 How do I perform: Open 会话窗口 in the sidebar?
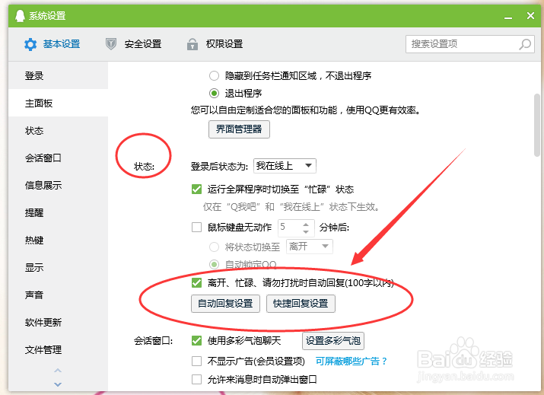58,158
